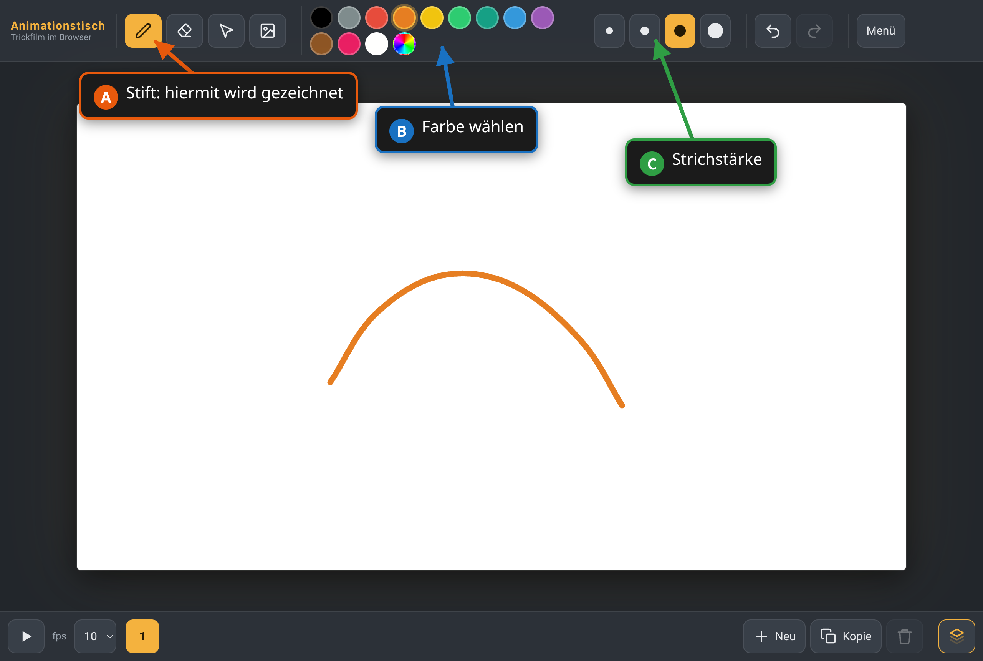Screen dimensions: 983x661
Task: Play the animation
Action: [26, 636]
